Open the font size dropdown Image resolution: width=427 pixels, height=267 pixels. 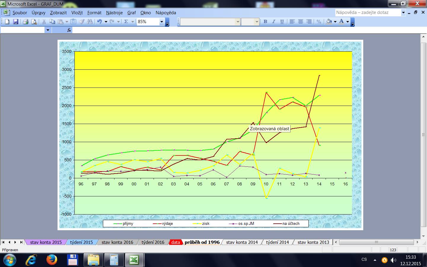coord(257,22)
